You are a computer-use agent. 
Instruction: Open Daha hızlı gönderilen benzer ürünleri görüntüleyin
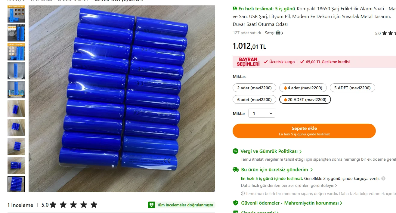tap(289, 186)
